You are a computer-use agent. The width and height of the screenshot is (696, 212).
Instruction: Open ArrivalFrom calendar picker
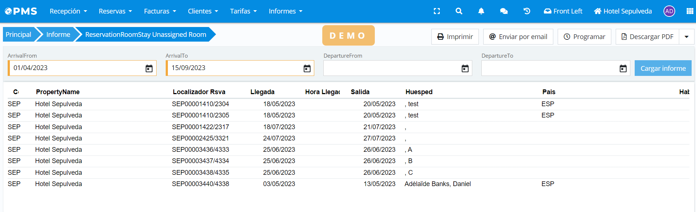[149, 69]
